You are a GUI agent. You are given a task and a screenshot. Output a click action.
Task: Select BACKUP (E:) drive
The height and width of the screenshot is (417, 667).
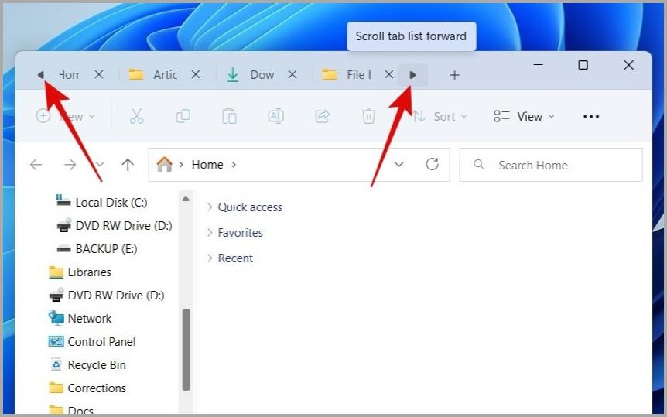pyautogui.click(x=106, y=249)
